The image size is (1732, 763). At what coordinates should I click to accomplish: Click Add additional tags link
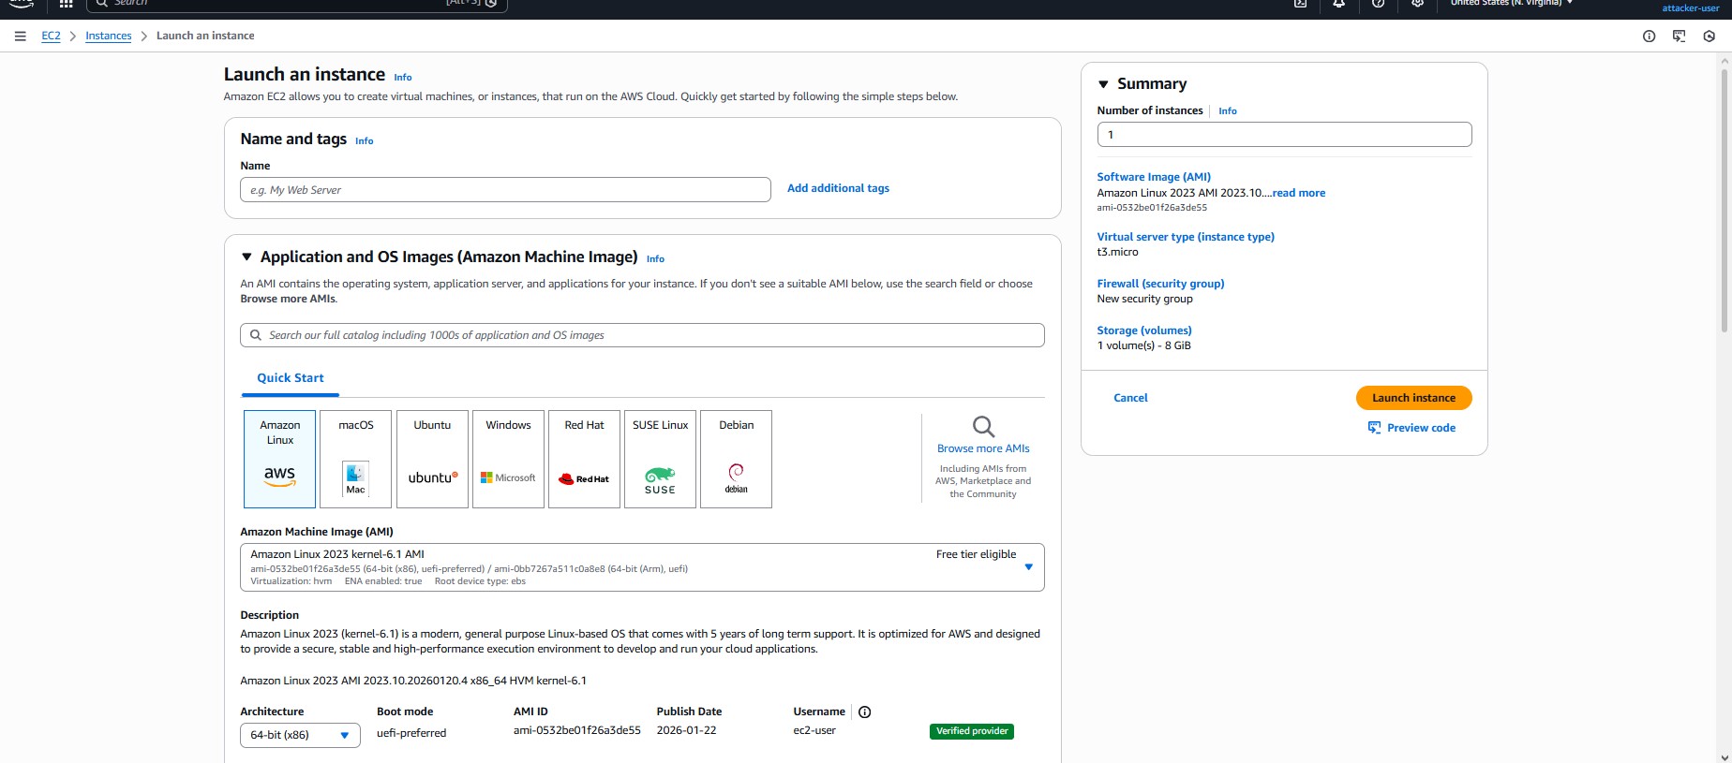click(838, 188)
